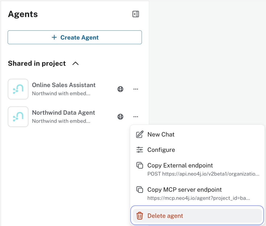The image size is (266, 226).
Task: Click the red trash icon for Delete agent
Action: (x=139, y=216)
